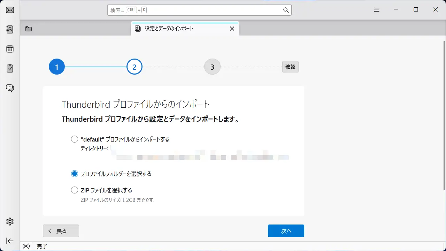Open the Calendar space icon
Viewport: 446px width, 251px height.
10,49
